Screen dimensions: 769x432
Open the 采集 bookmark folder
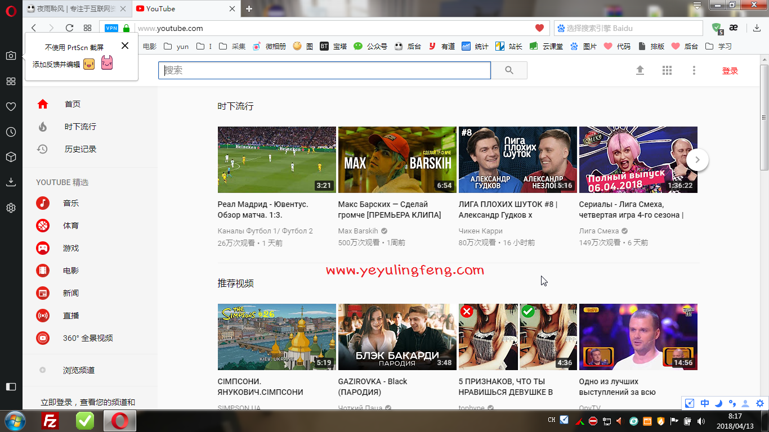click(x=232, y=47)
